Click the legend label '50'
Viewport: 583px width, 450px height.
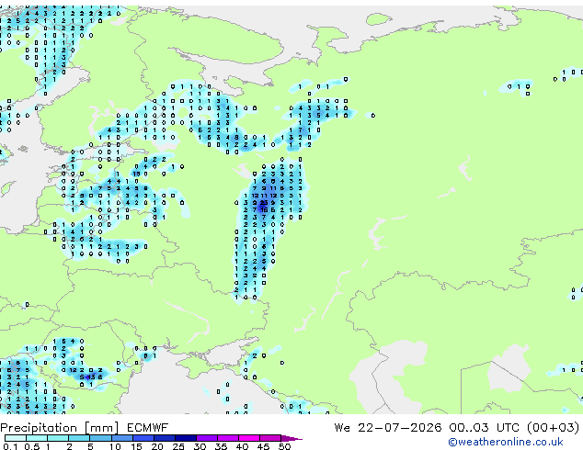pos(285,446)
